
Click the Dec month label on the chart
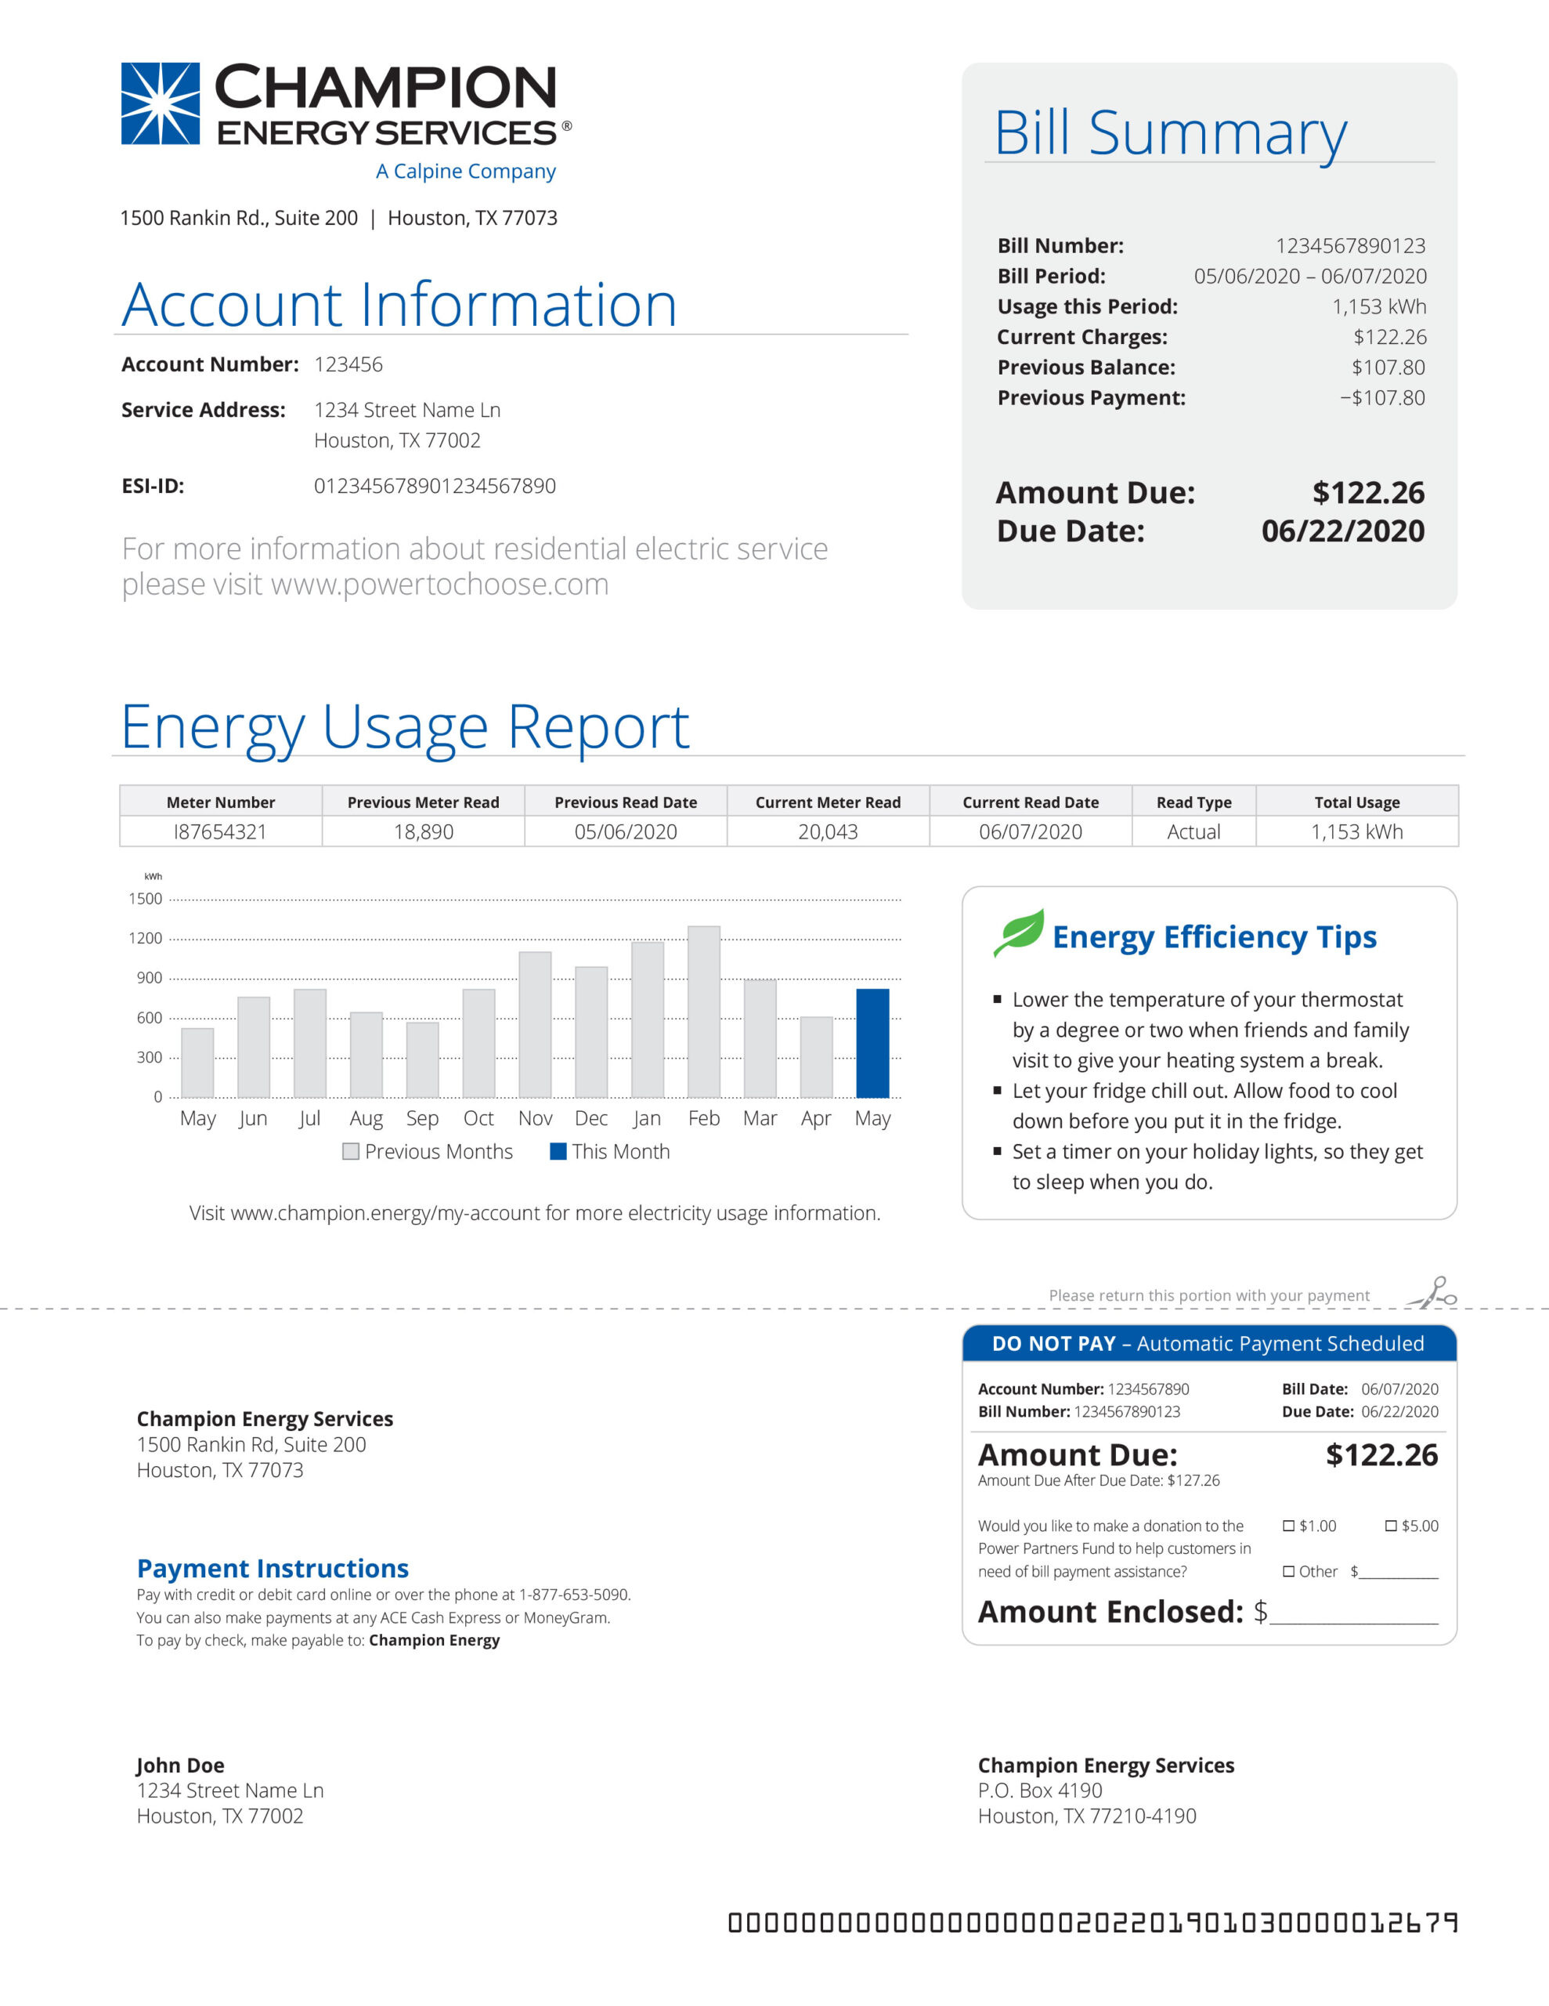(x=591, y=1118)
